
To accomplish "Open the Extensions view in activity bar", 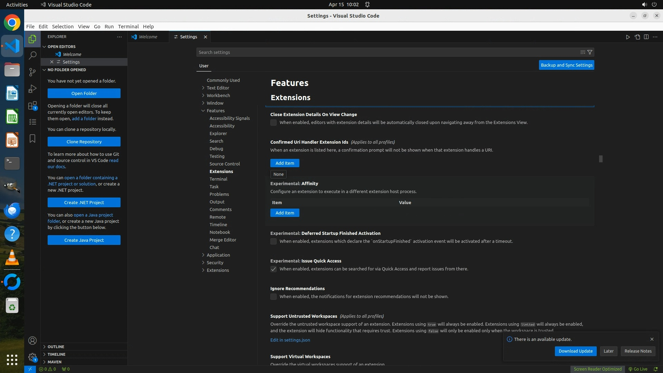I will pyautogui.click(x=32, y=105).
